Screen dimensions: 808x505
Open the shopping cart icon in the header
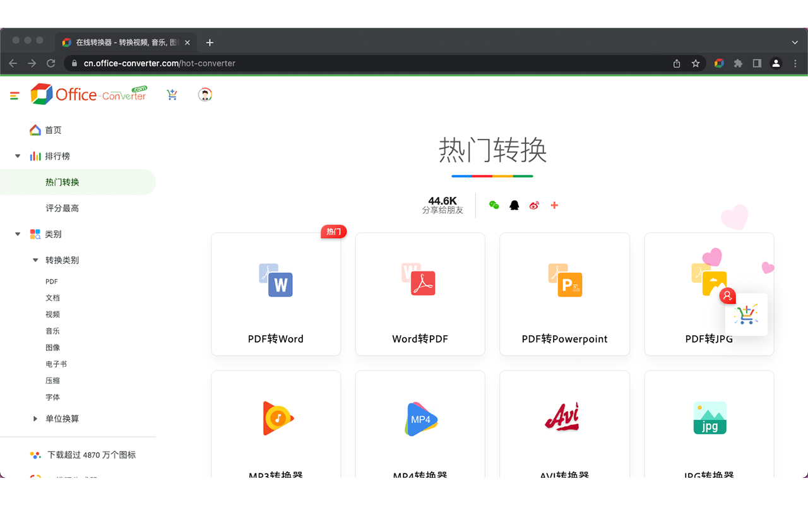click(172, 95)
